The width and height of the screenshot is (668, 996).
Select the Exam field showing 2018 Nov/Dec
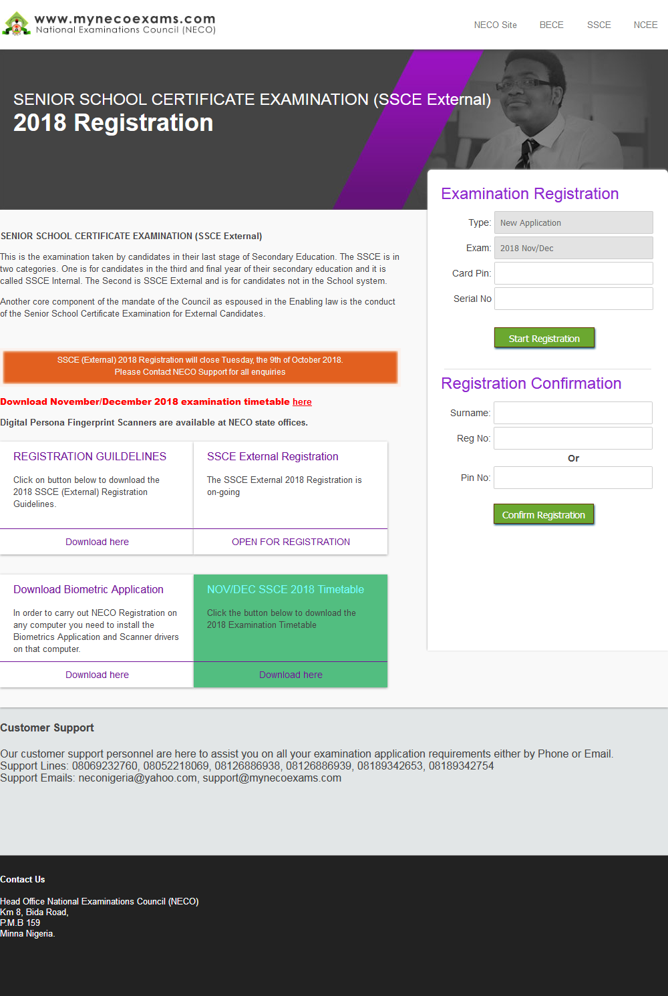(573, 248)
